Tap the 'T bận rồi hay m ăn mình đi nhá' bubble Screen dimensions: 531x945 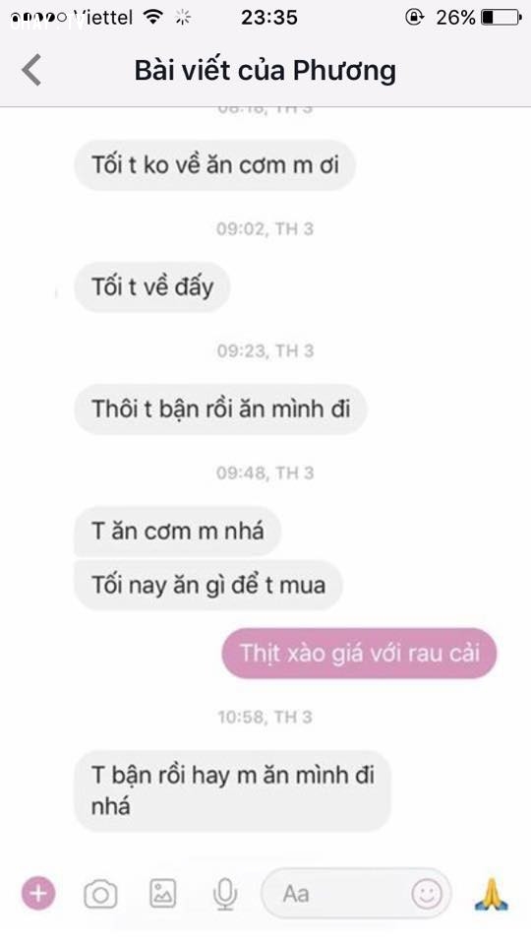[x=232, y=790]
